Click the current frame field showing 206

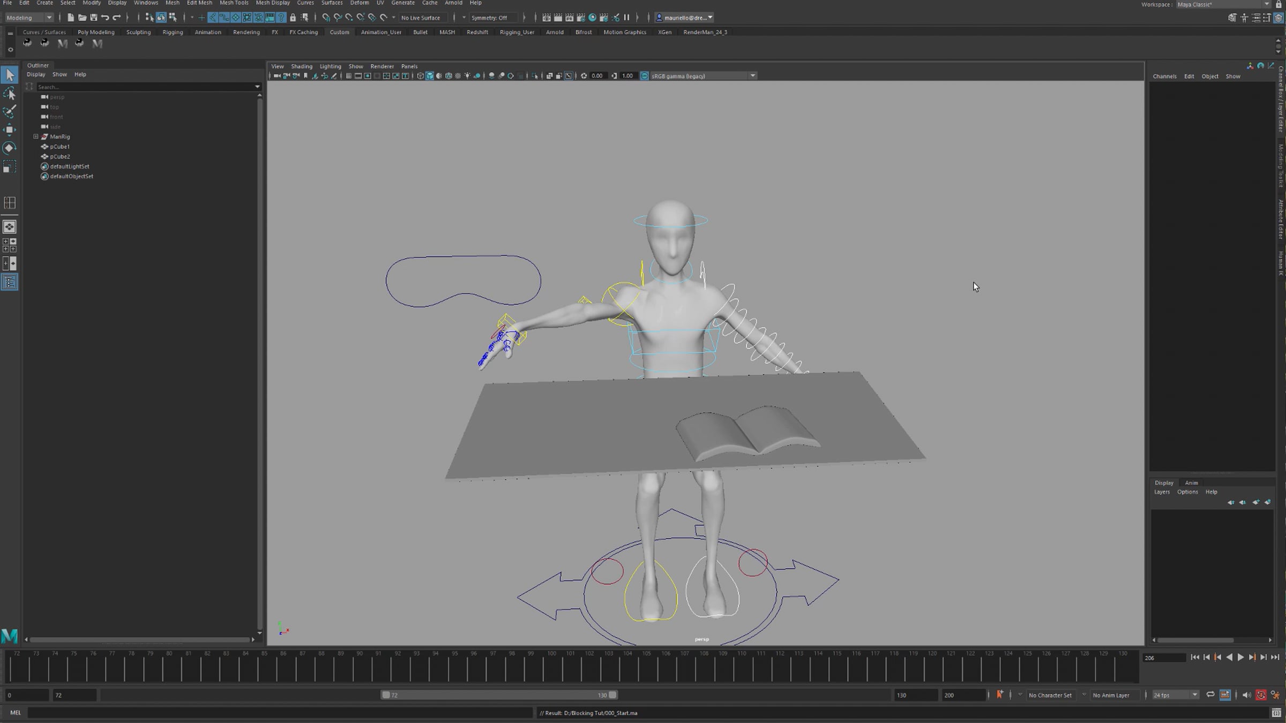(1163, 658)
